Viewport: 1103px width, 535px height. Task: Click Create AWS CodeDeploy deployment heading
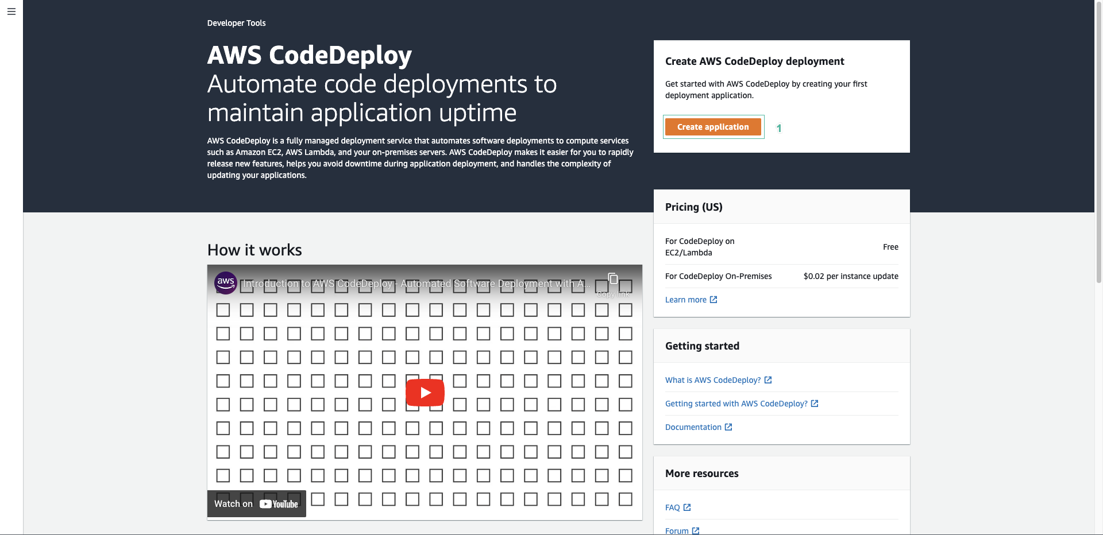tap(754, 61)
